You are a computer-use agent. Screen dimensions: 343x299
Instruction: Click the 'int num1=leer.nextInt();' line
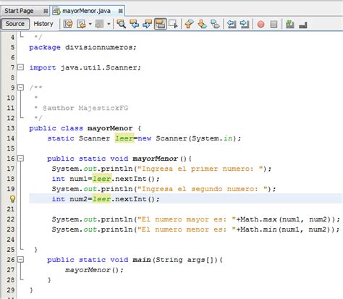[x=106, y=179]
